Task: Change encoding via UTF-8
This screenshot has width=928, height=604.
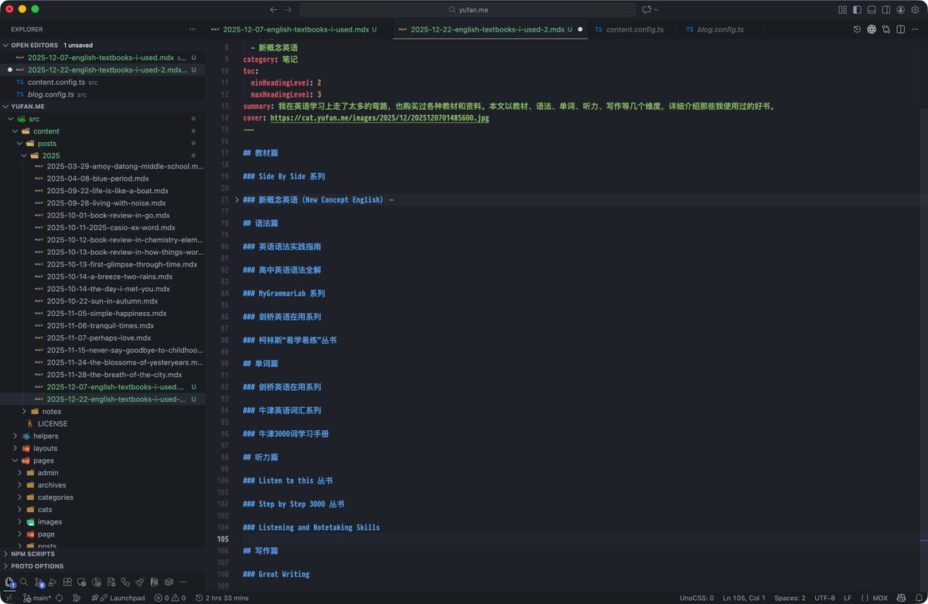Action: click(x=824, y=598)
